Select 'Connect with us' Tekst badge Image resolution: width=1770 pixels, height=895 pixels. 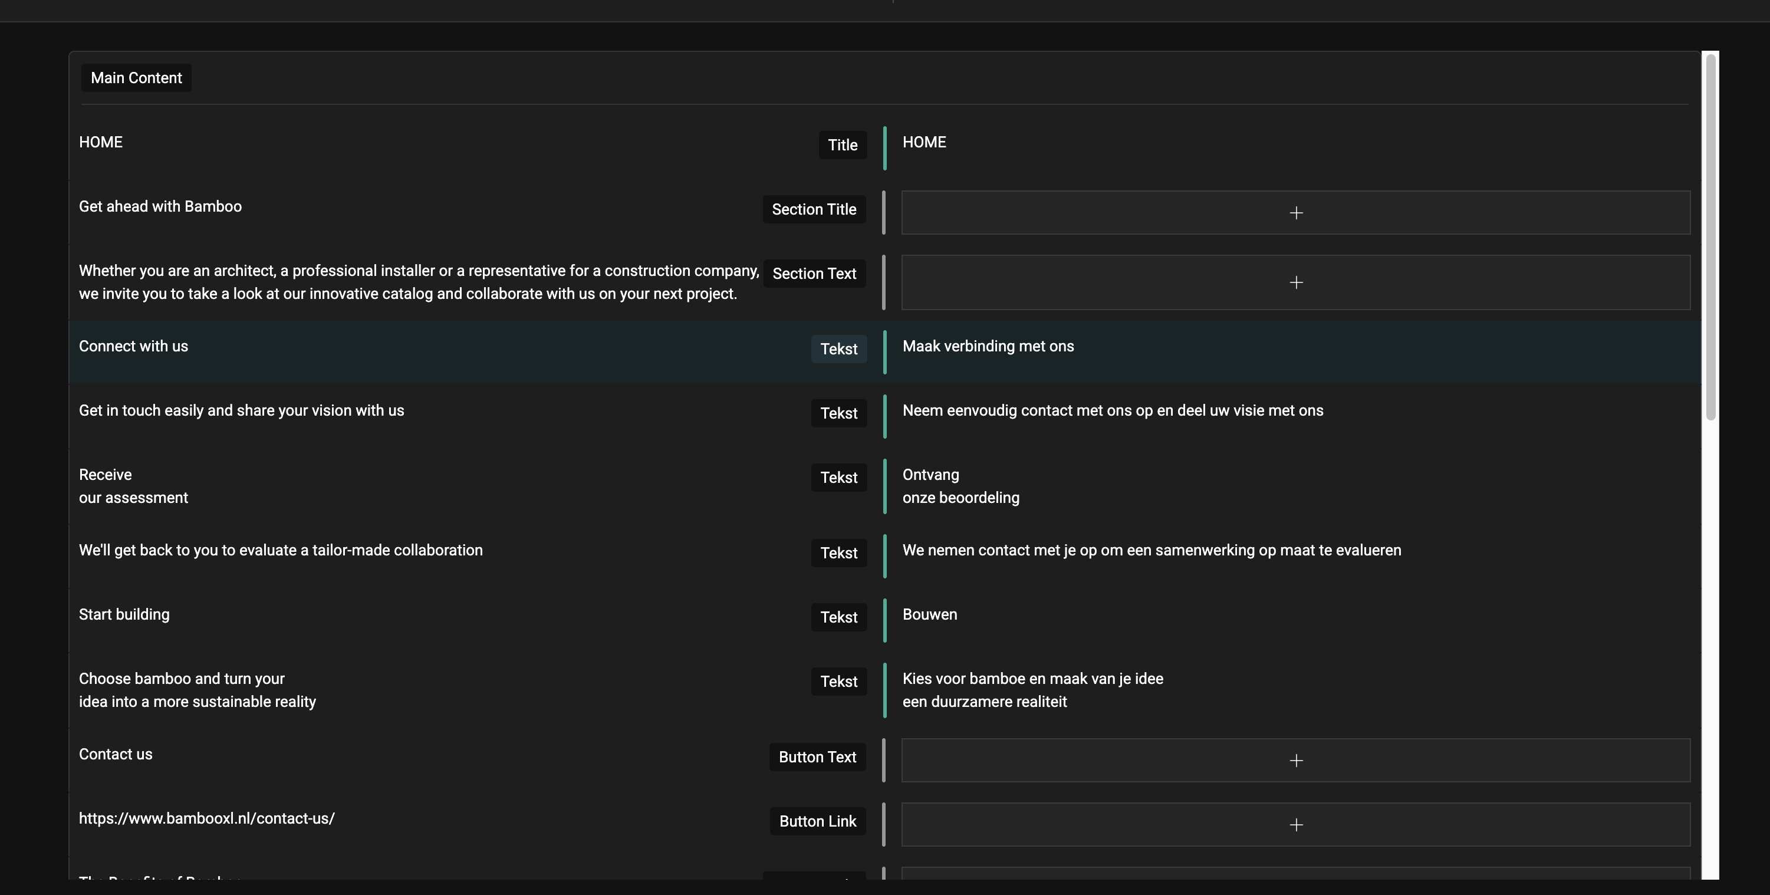point(838,349)
